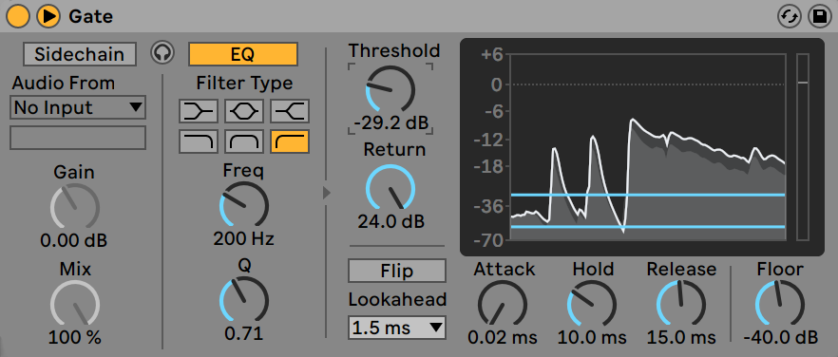
Task: Select the lowpass filter type
Action: tap(199, 141)
